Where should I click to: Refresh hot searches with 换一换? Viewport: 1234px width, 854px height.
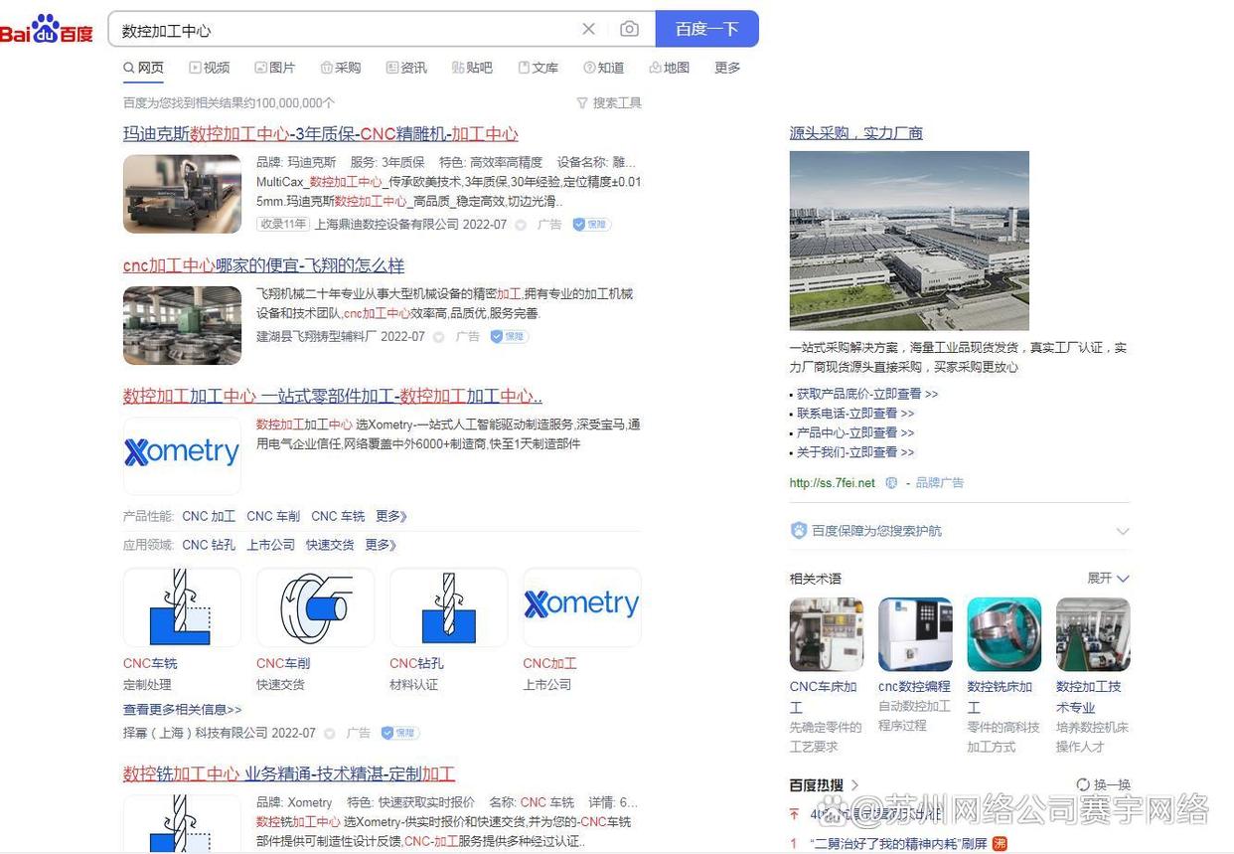1103,784
